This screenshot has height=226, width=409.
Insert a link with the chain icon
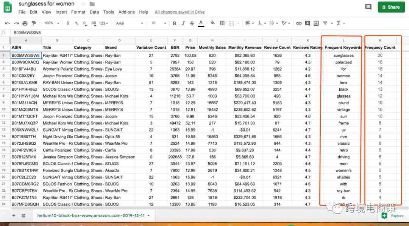coord(299,23)
